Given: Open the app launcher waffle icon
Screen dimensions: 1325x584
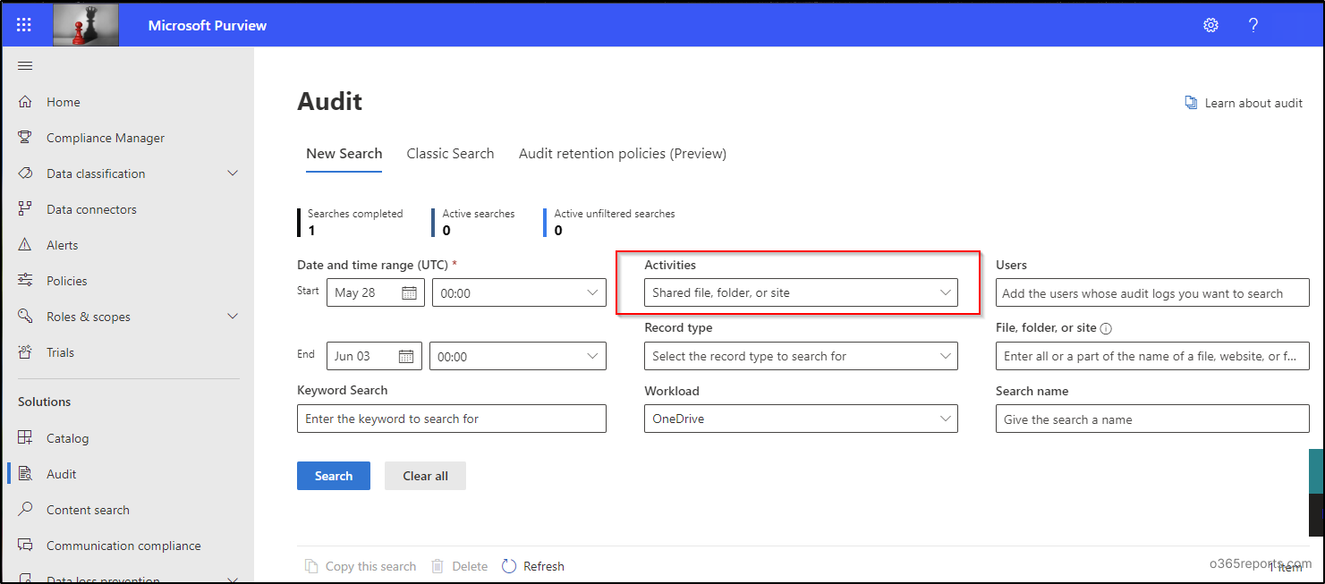Looking at the screenshot, I should click(x=24, y=24).
